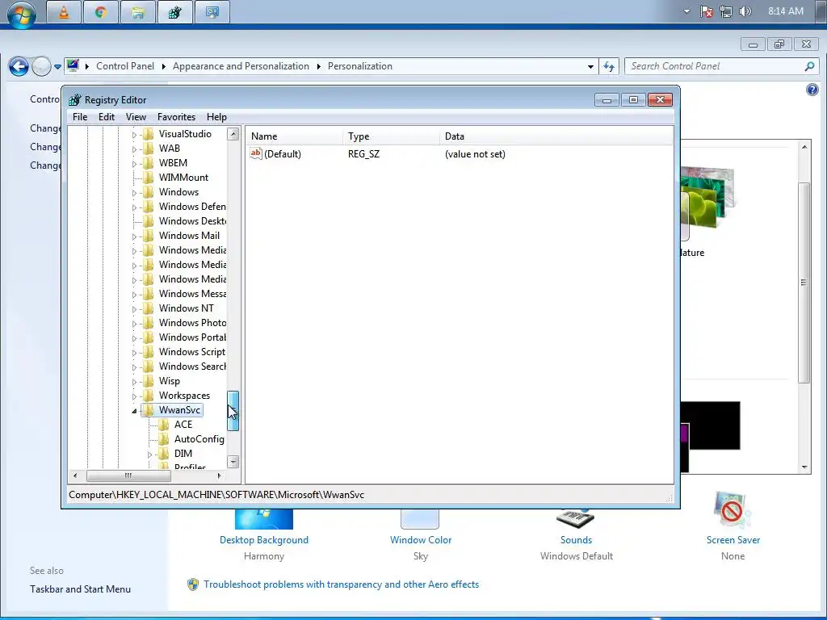Open the View menu in Registry Editor

click(x=136, y=117)
